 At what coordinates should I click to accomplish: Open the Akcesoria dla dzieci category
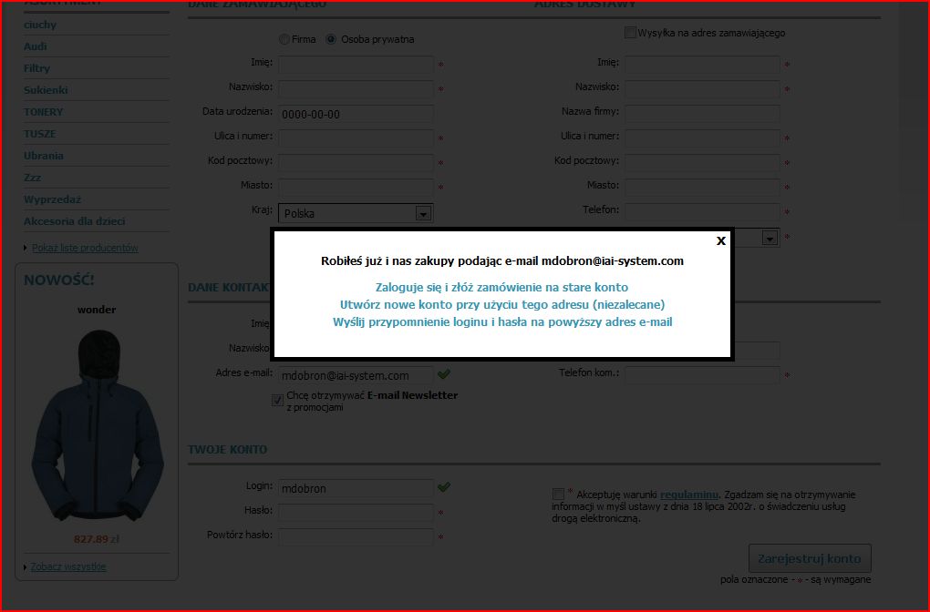(x=74, y=221)
